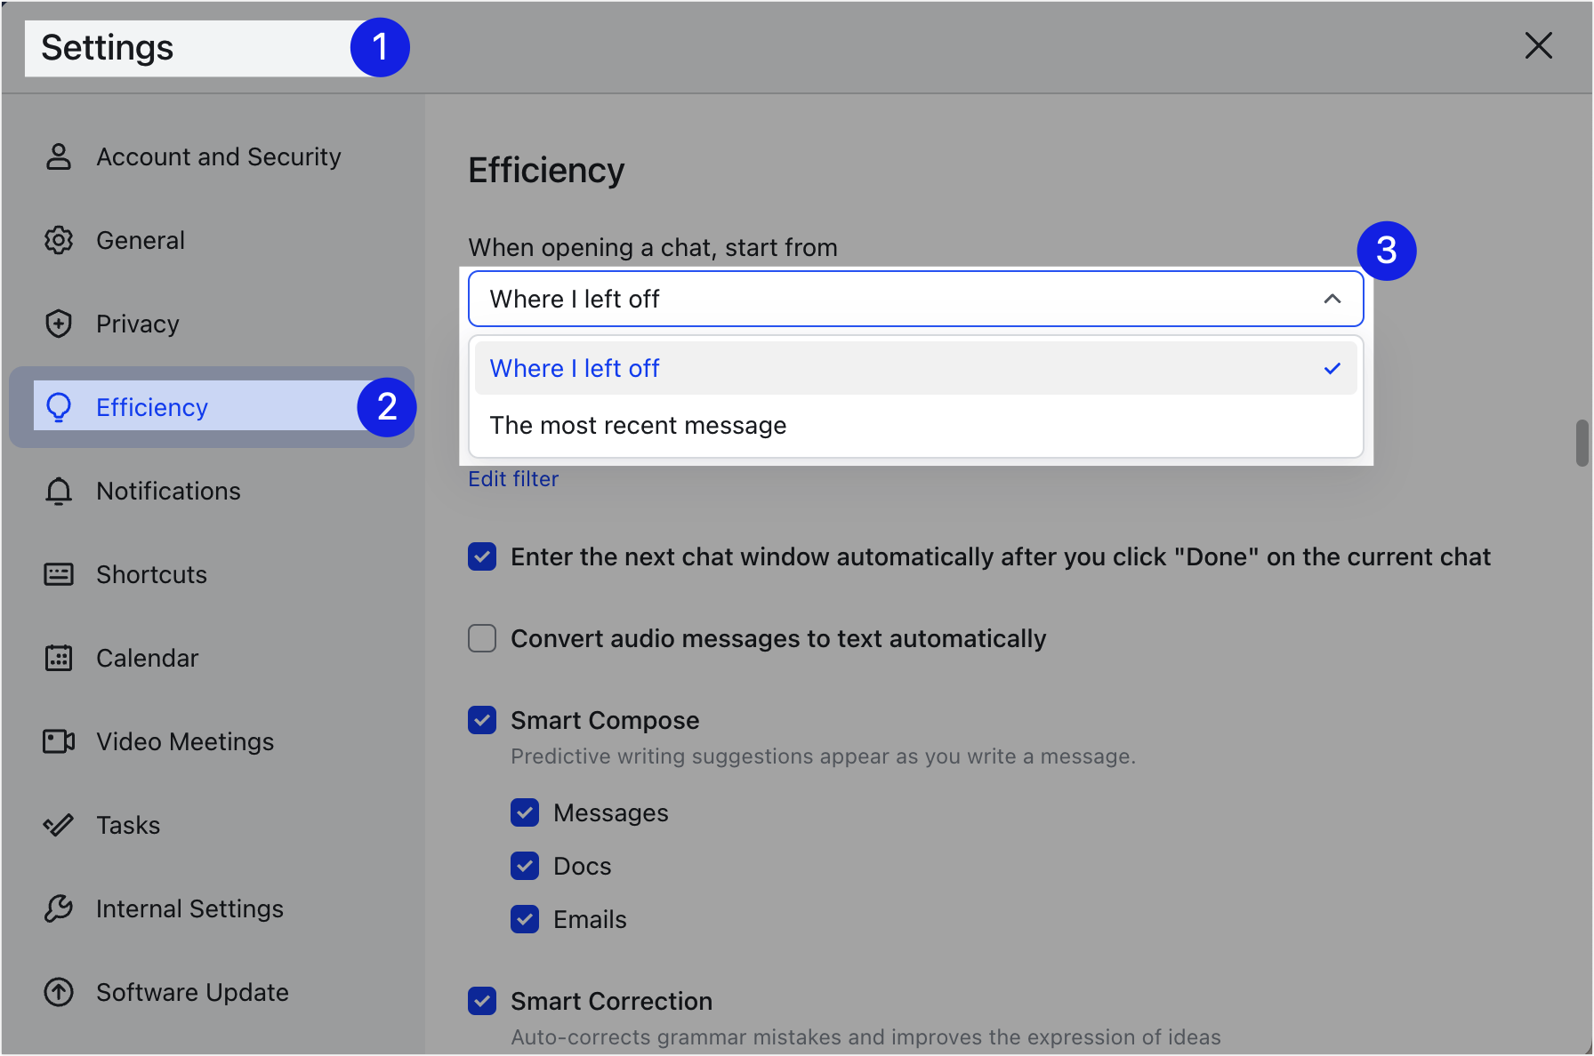Image resolution: width=1594 pixels, height=1056 pixels.
Task: Disable Smart Compose for Emails
Action: click(525, 919)
